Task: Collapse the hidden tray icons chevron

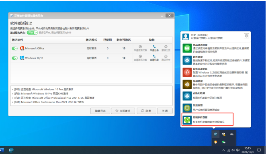Action: pyautogui.click(x=223, y=150)
